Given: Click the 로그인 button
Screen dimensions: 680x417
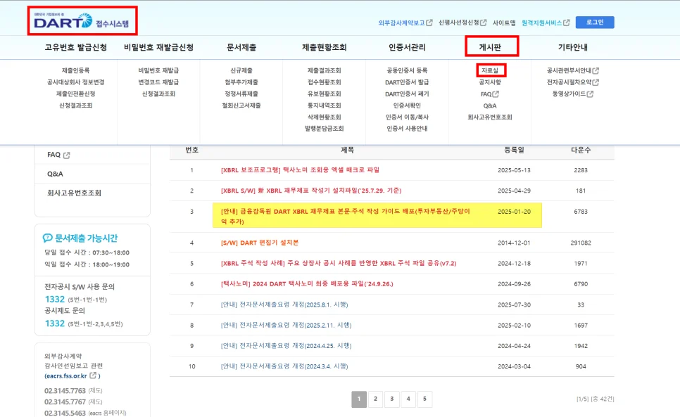Looking at the screenshot, I should pos(595,22).
